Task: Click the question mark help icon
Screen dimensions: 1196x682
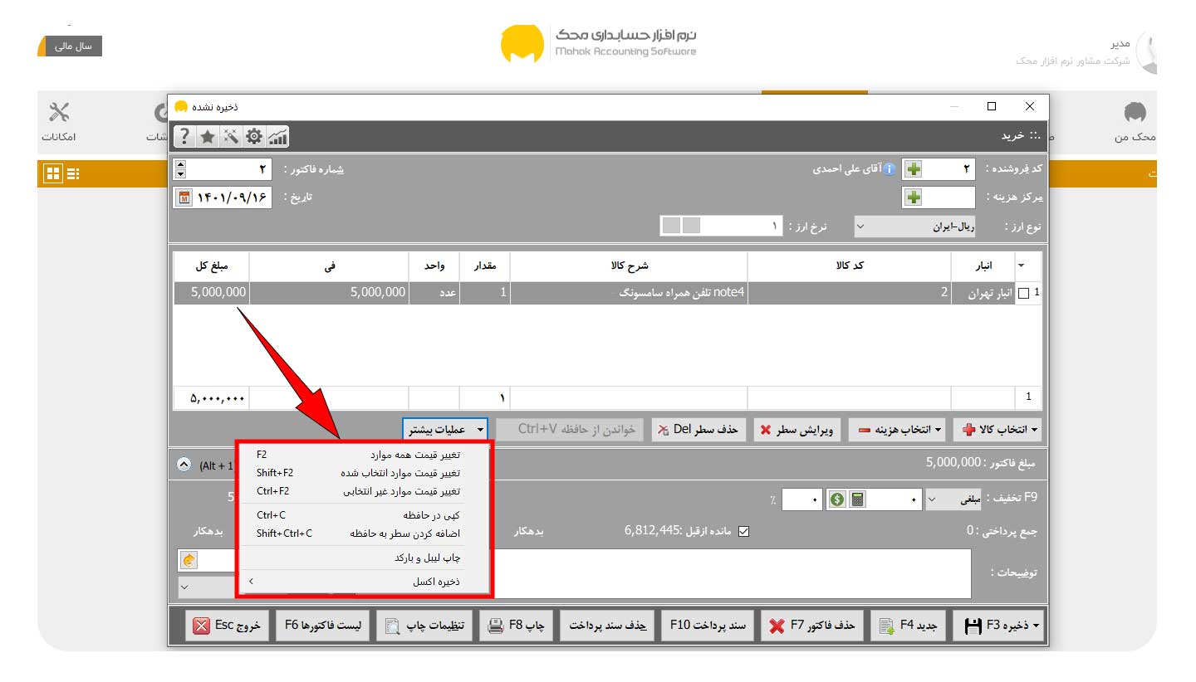Action: point(184,136)
